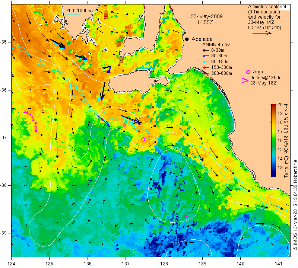Click the 137 longitude axis label
This screenshot has width=298, height=268.
(126, 264)
